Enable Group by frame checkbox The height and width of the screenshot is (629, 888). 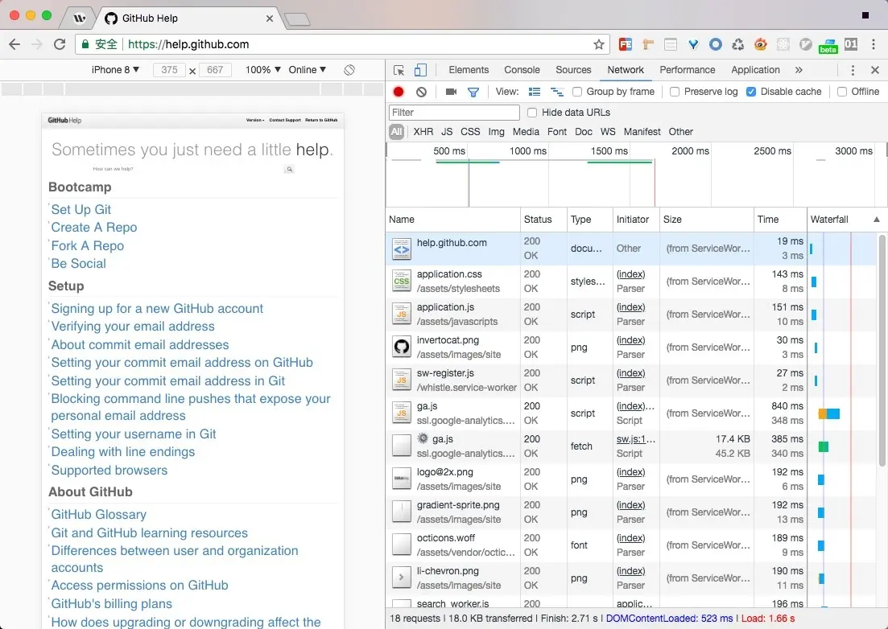(577, 92)
